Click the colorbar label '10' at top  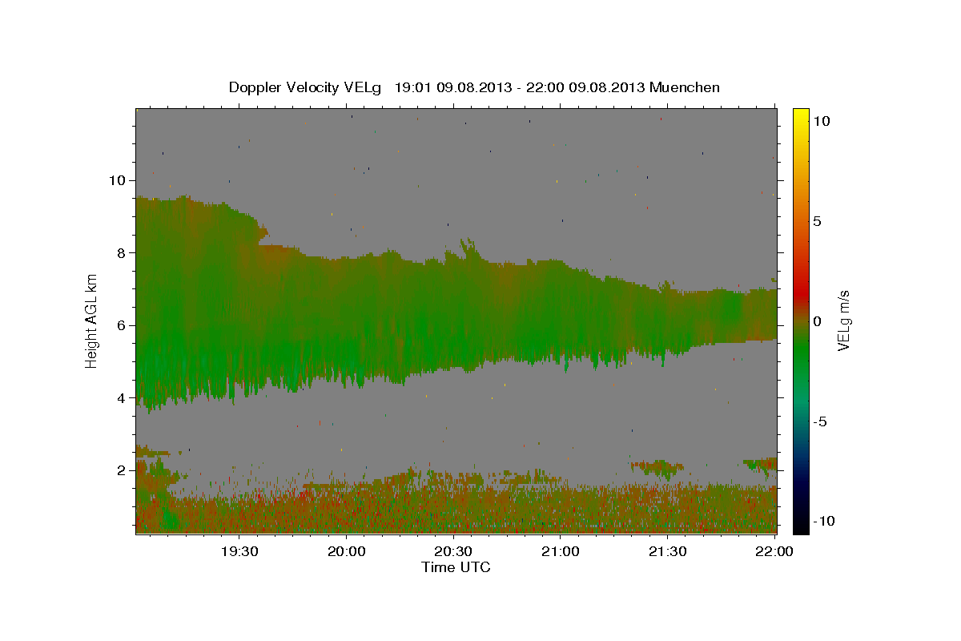pos(821,120)
